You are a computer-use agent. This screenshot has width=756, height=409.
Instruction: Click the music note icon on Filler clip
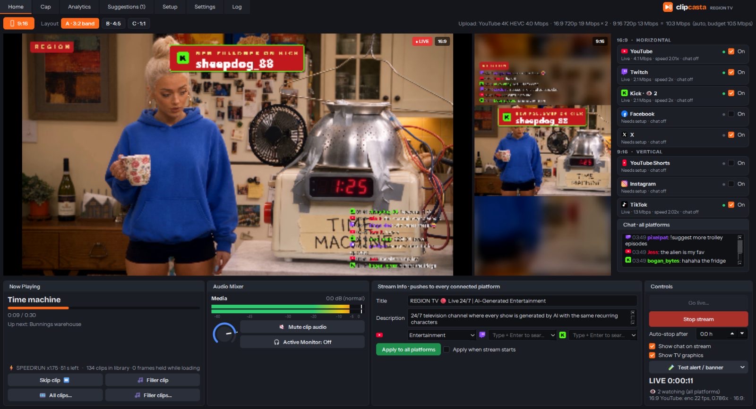tap(140, 380)
